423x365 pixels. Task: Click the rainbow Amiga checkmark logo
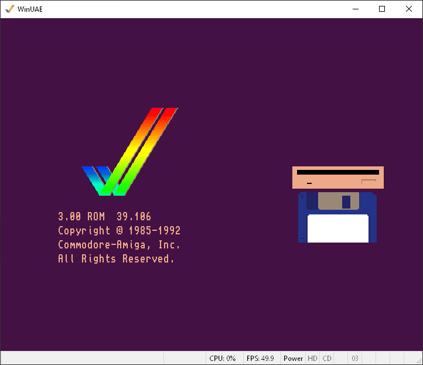129,152
